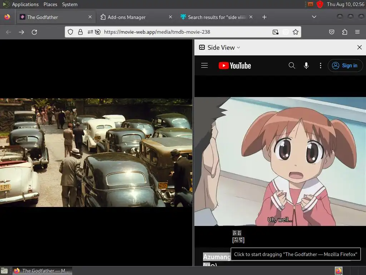Image resolution: width=366 pixels, height=275 pixels.
Task: Start YouTube voice search microphone
Action: (306, 66)
